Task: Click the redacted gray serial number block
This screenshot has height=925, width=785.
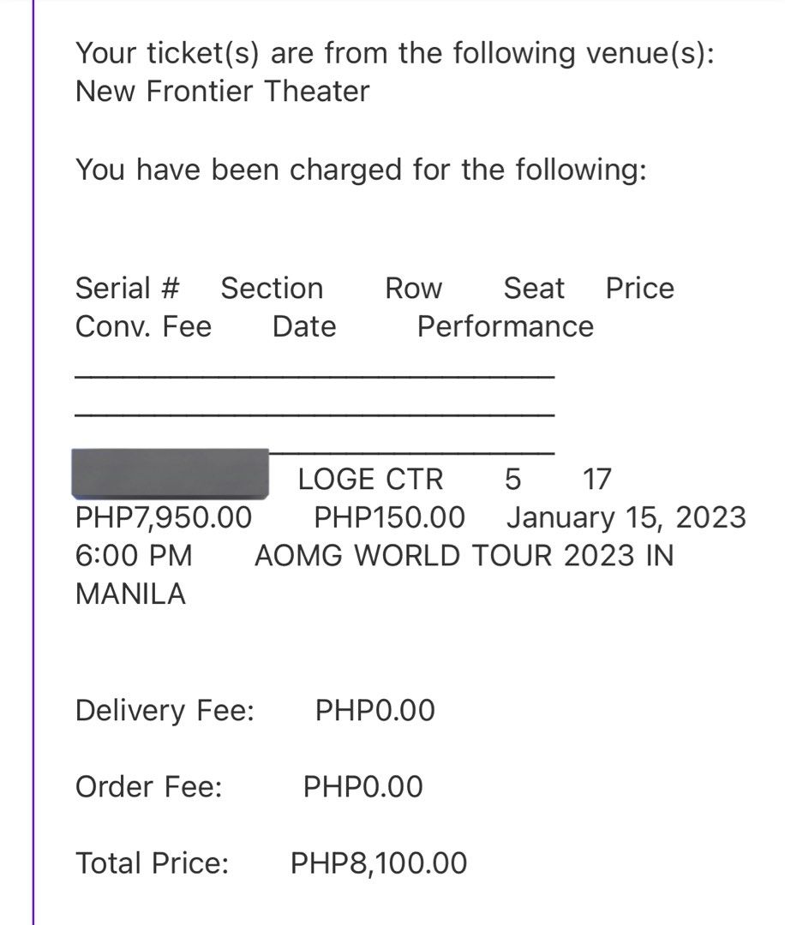Action: coord(170,474)
